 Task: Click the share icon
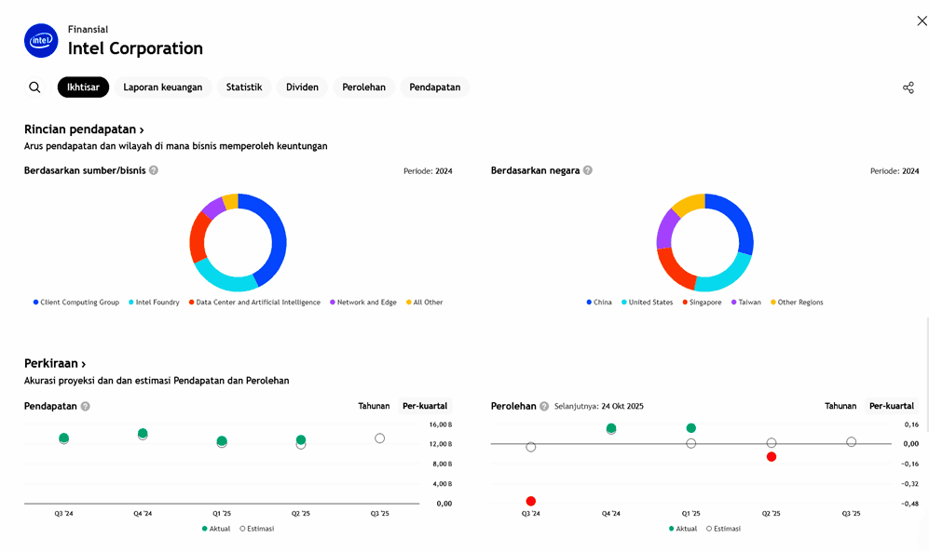pyautogui.click(x=908, y=88)
